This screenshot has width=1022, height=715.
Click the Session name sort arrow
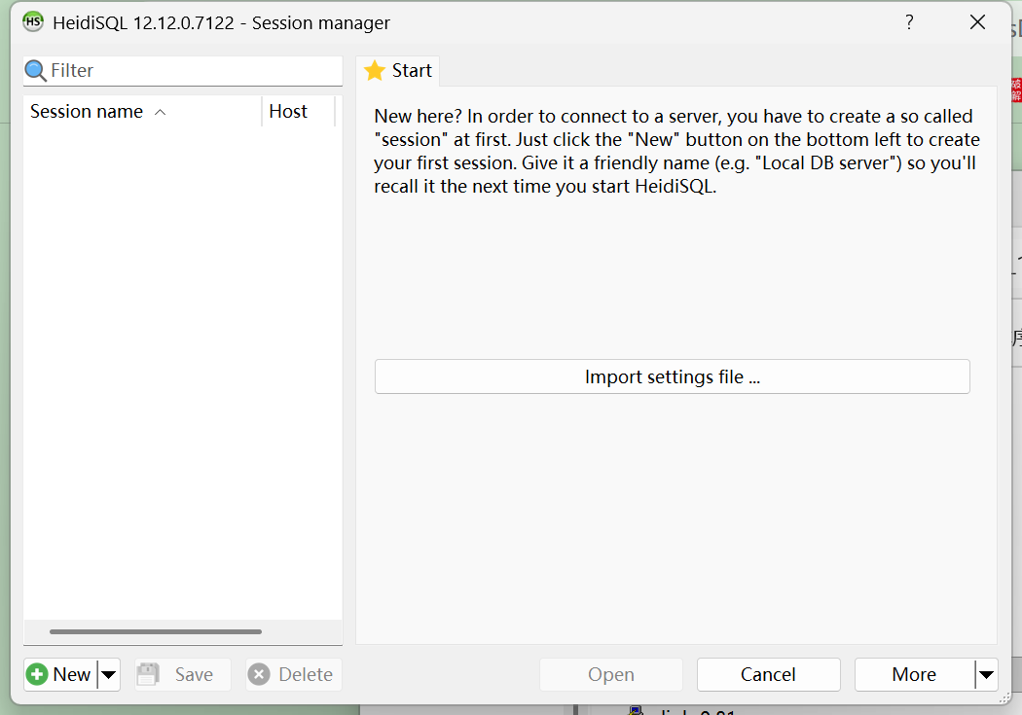(x=161, y=111)
